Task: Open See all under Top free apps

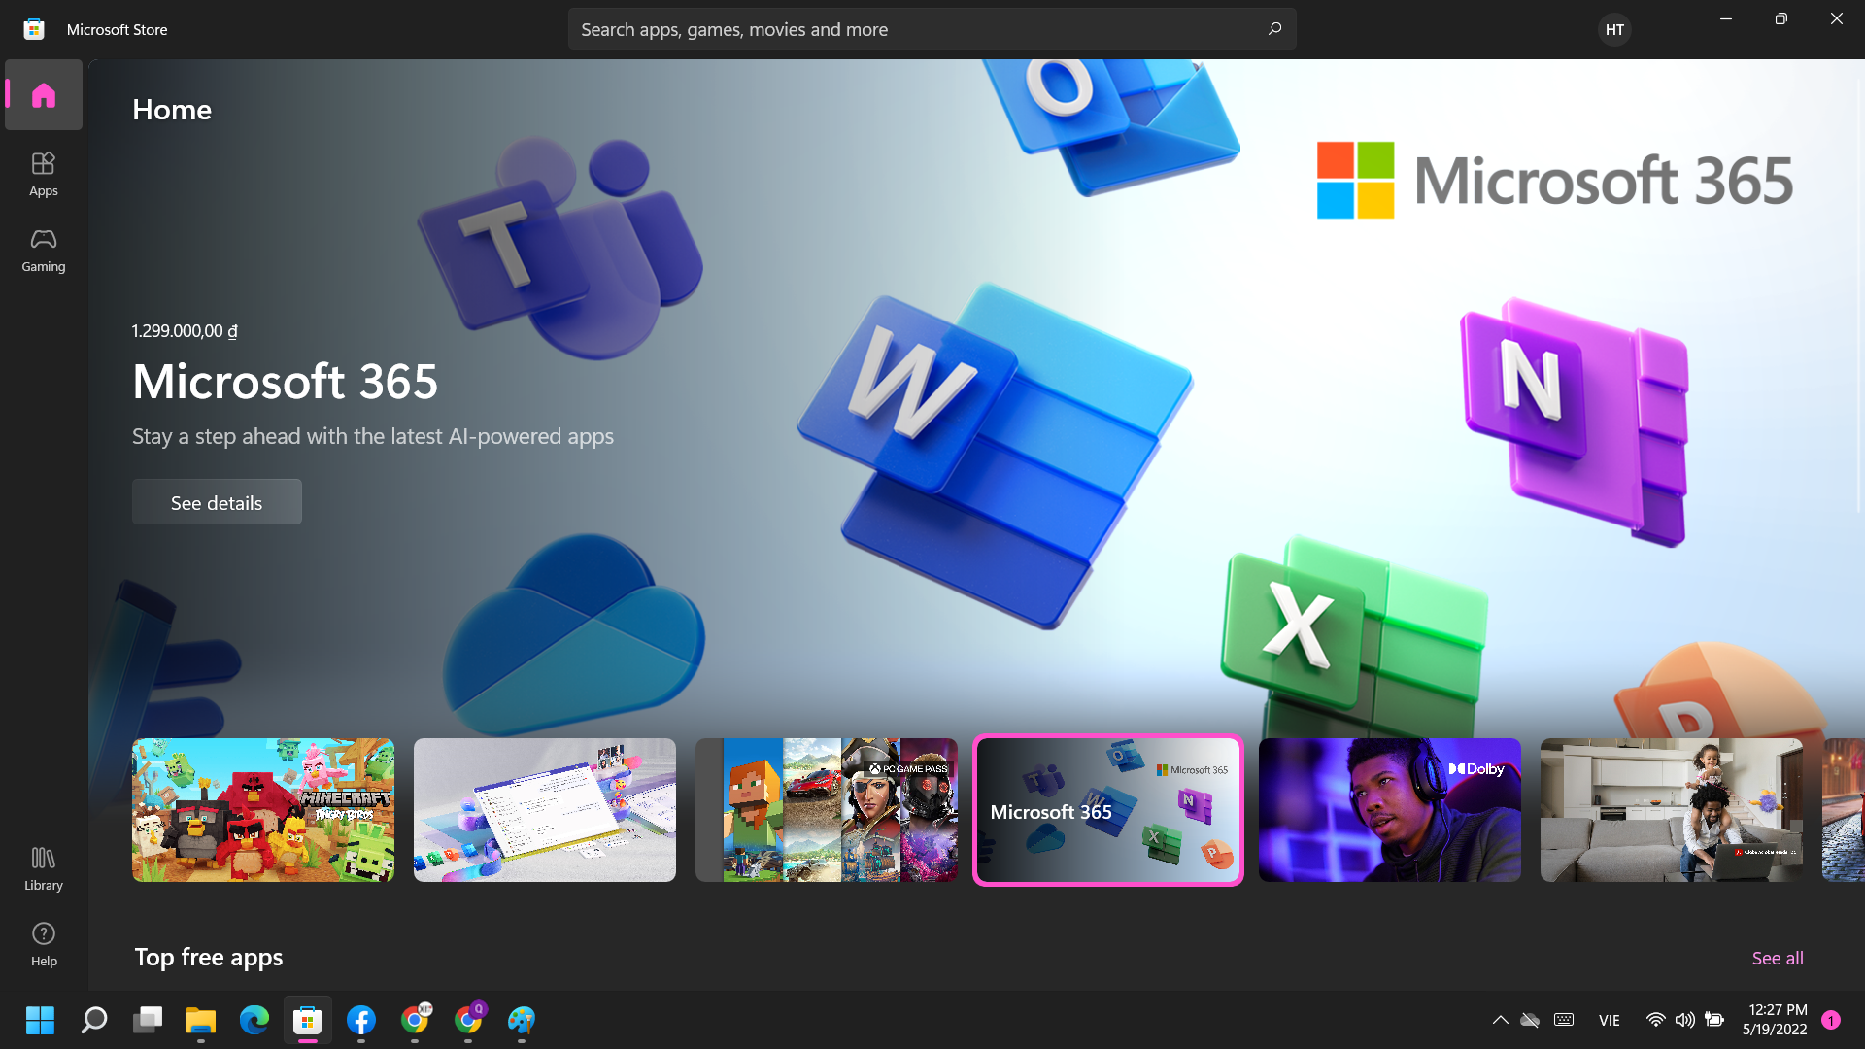Action: (x=1777, y=957)
